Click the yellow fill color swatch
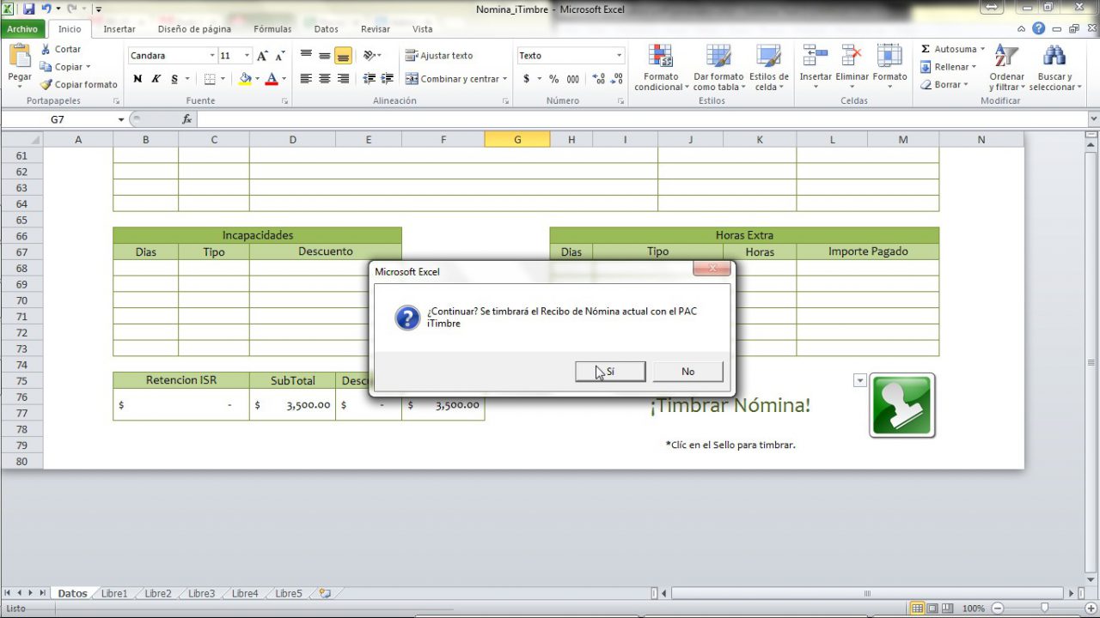Screen dimensions: 1100x618 245,79
